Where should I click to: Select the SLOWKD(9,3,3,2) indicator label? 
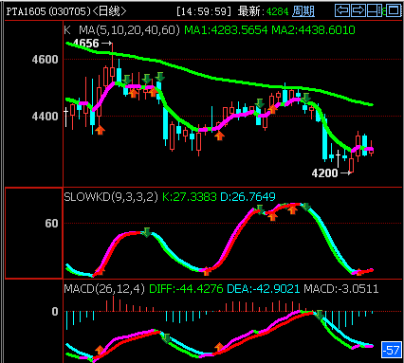[111, 197]
